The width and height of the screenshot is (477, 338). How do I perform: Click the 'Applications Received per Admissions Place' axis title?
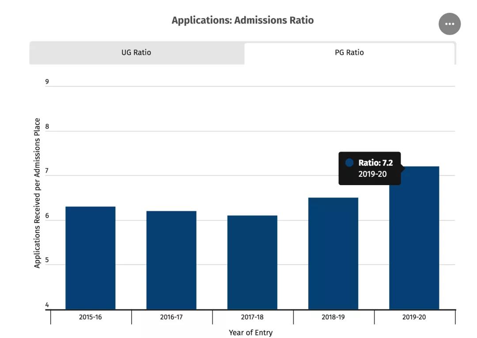[37, 193]
